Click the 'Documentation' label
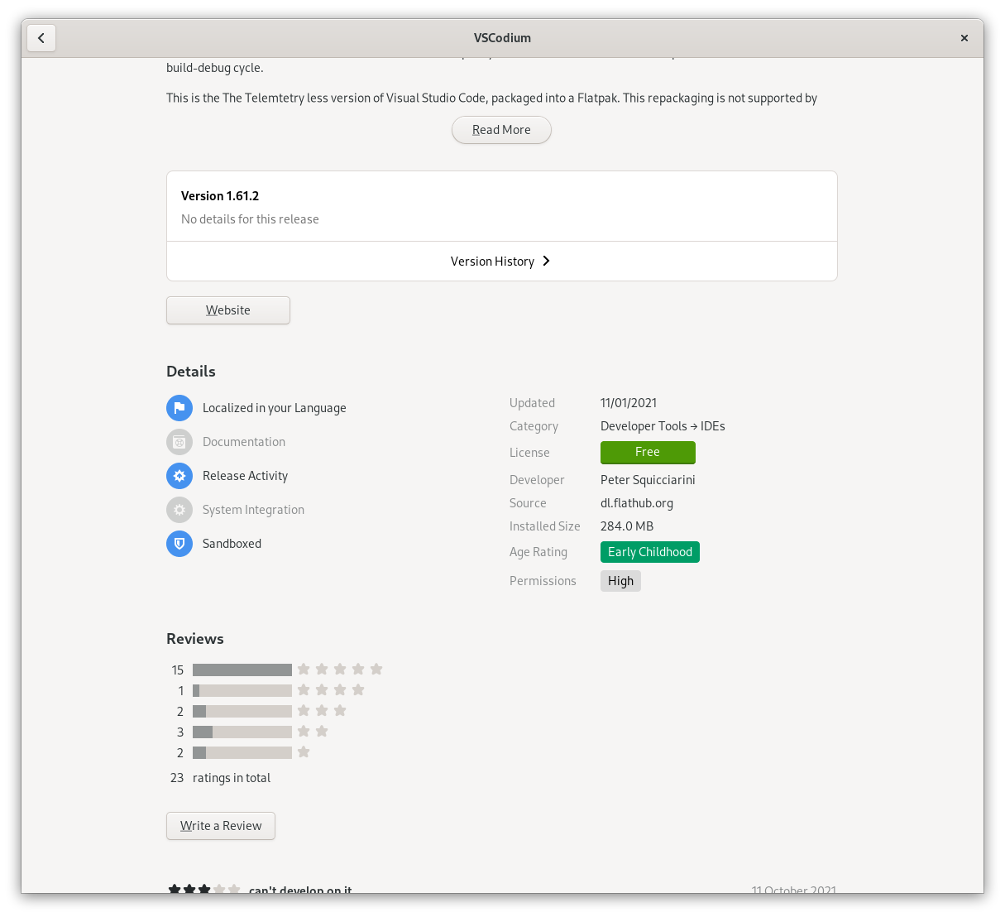 (244, 442)
